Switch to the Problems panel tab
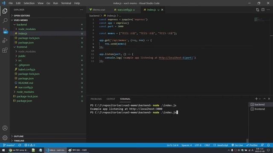The height and width of the screenshot is (153, 273). 96,99
